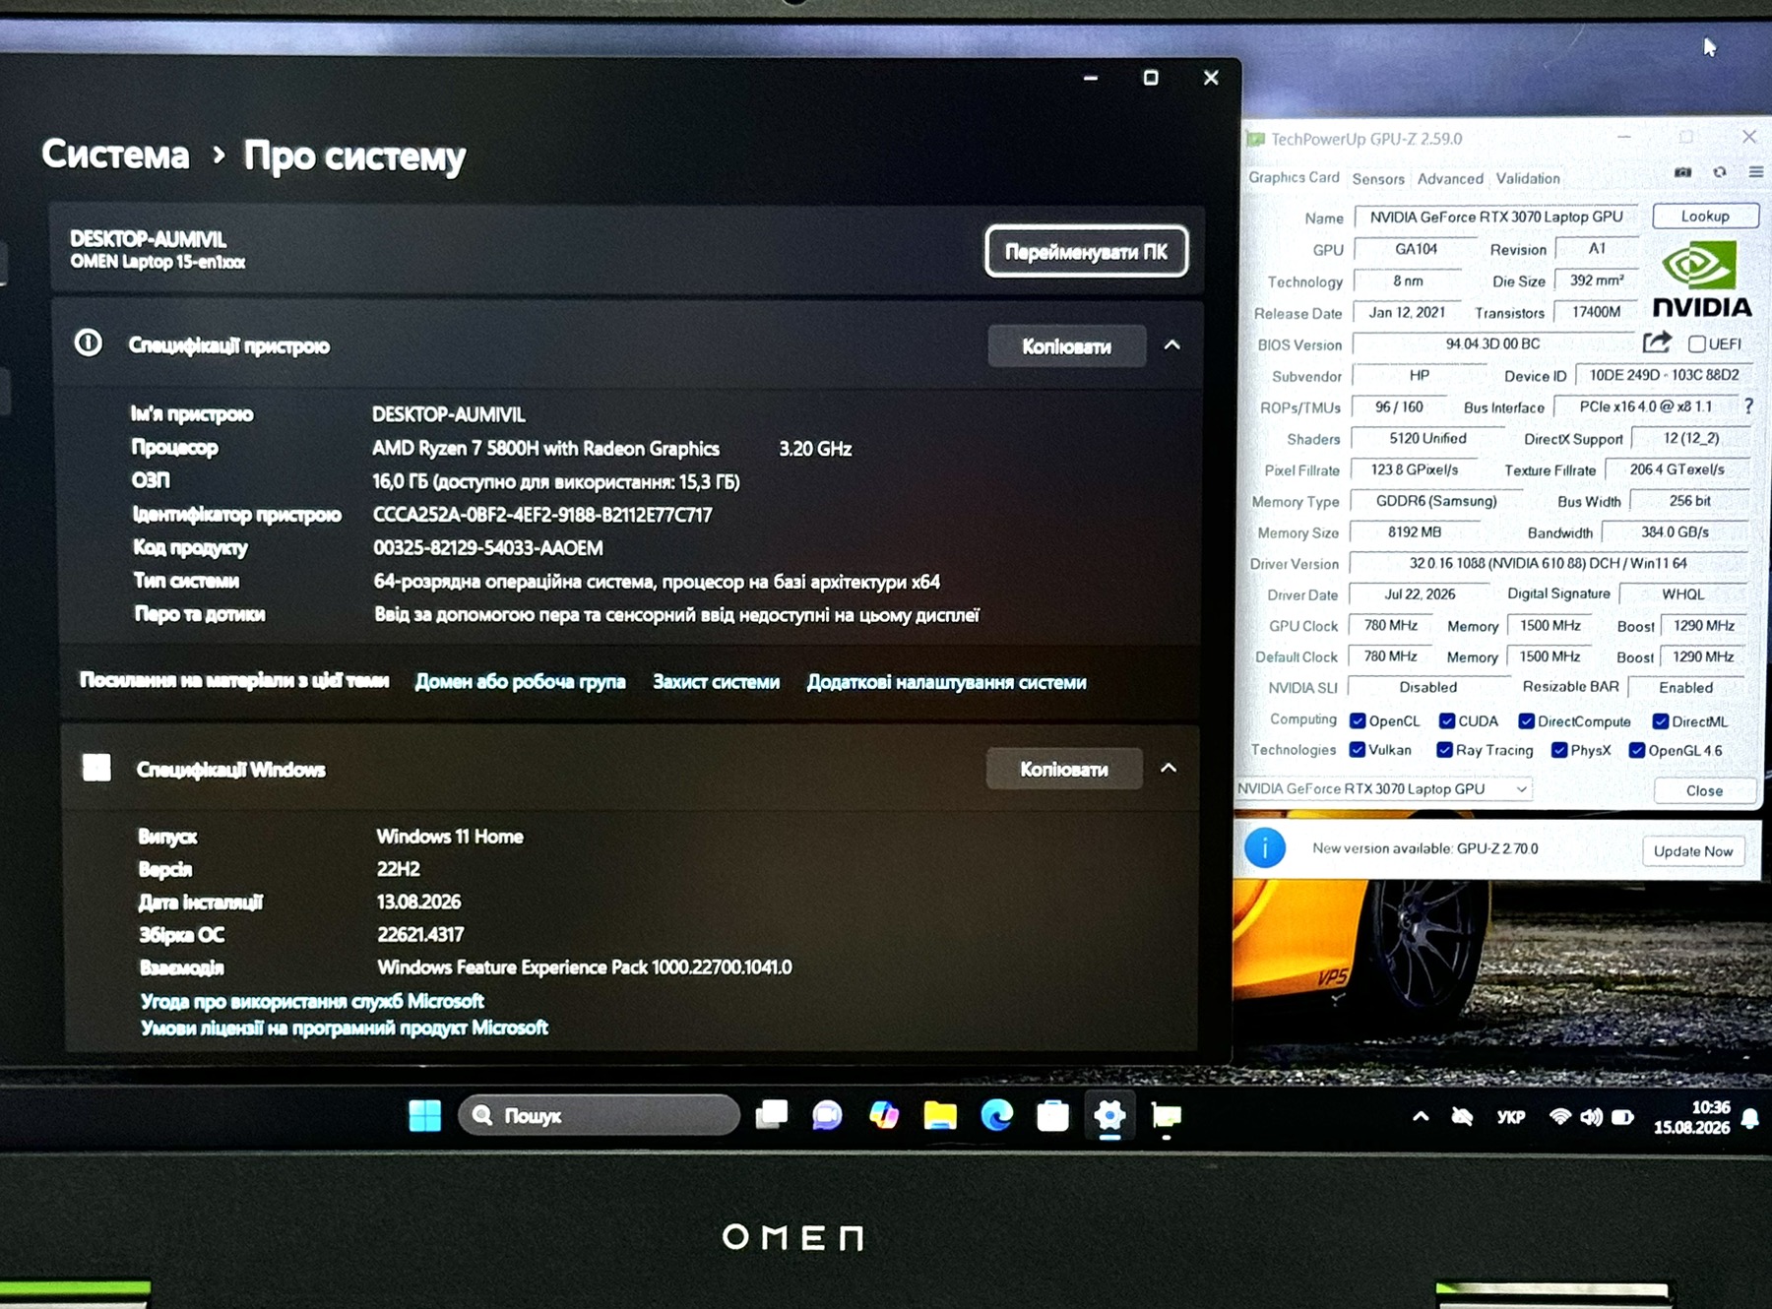1772x1309 pixels.
Task: Toggle the OpenCL checkbox
Action: pyautogui.click(x=1358, y=720)
